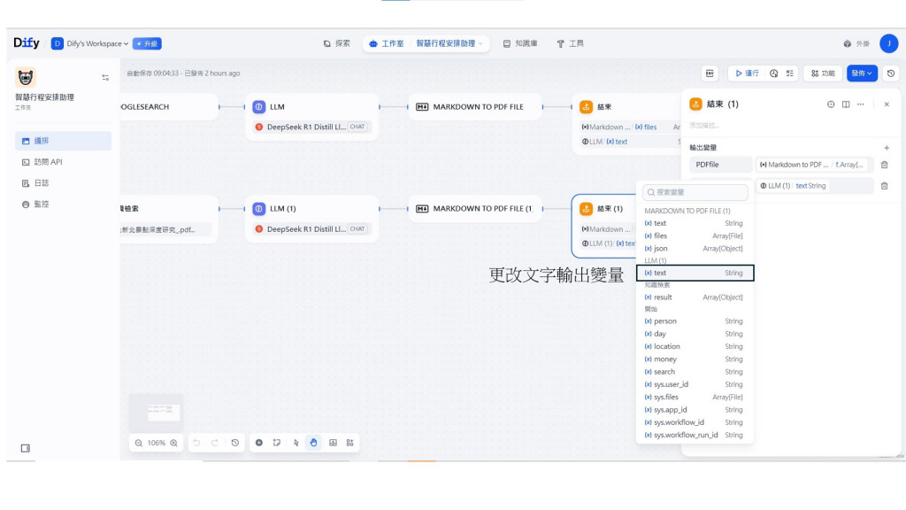Select the LLM (1) node
Screen dimensions: 906x510
311,219
